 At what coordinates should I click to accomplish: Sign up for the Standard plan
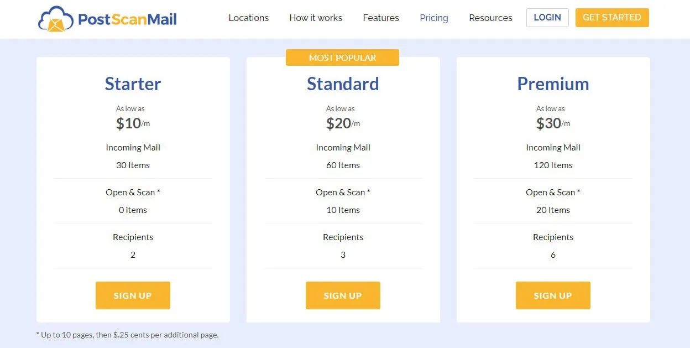pyautogui.click(x=343, y=295)
